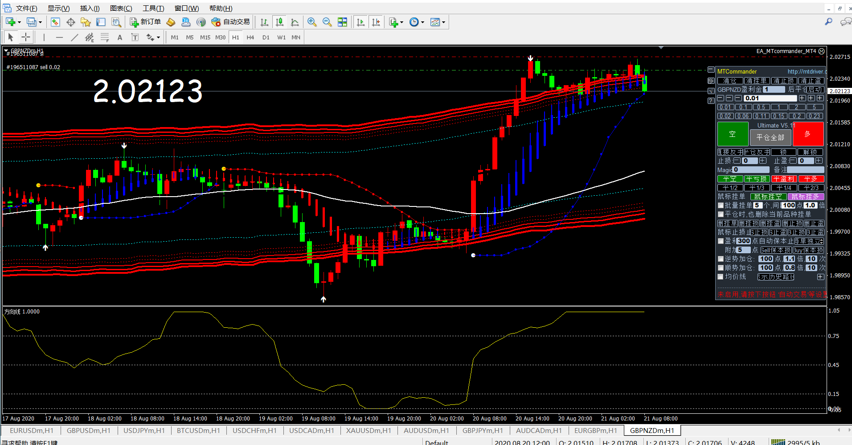The image size is (852, 445).
Task: Open the New Chart dropdown arrow
Action: [x=19, y=22]
